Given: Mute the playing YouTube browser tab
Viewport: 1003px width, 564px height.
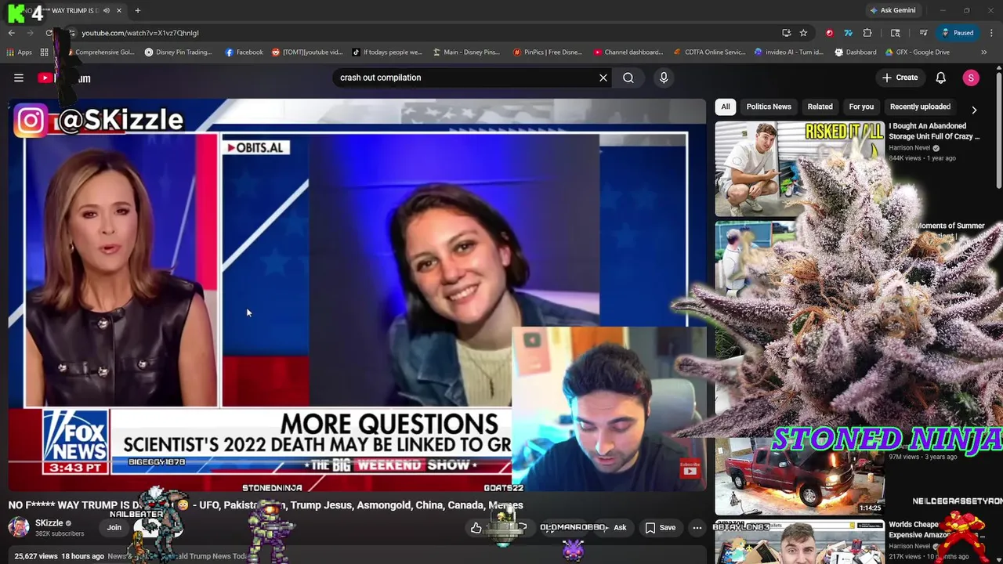Looking at the screenshot, I should click(x=106, y=10).
